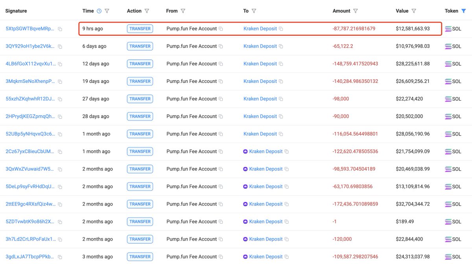
Task: Select the 19 days ago time cell
Action: click(96, 81)
